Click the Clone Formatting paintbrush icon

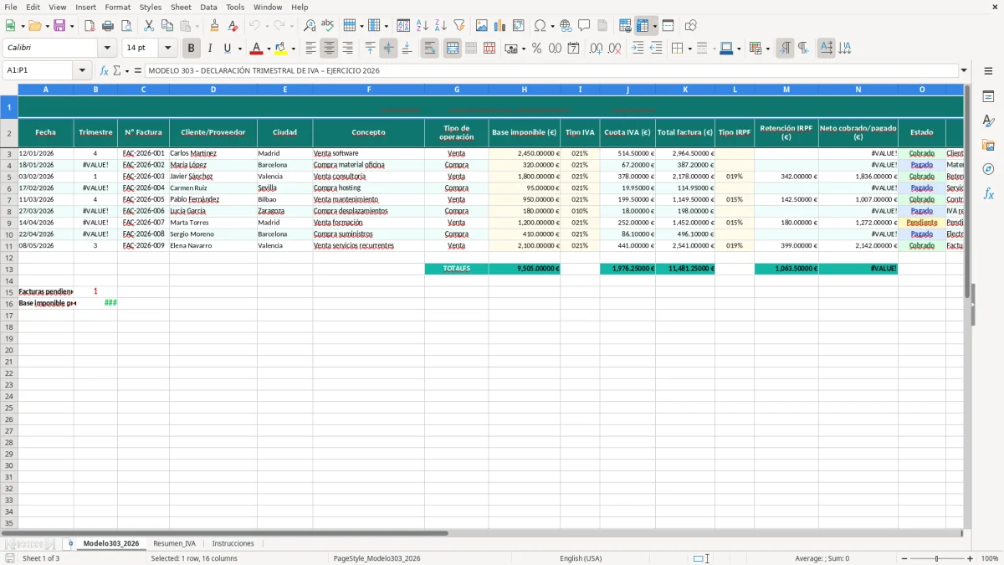click(x=215, y=26)
